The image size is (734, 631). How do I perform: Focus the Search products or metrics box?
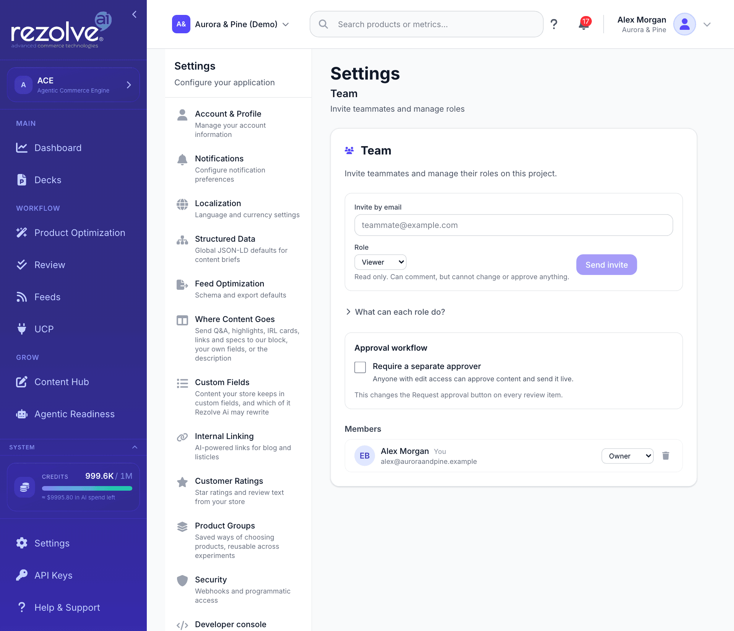(427, 24)
